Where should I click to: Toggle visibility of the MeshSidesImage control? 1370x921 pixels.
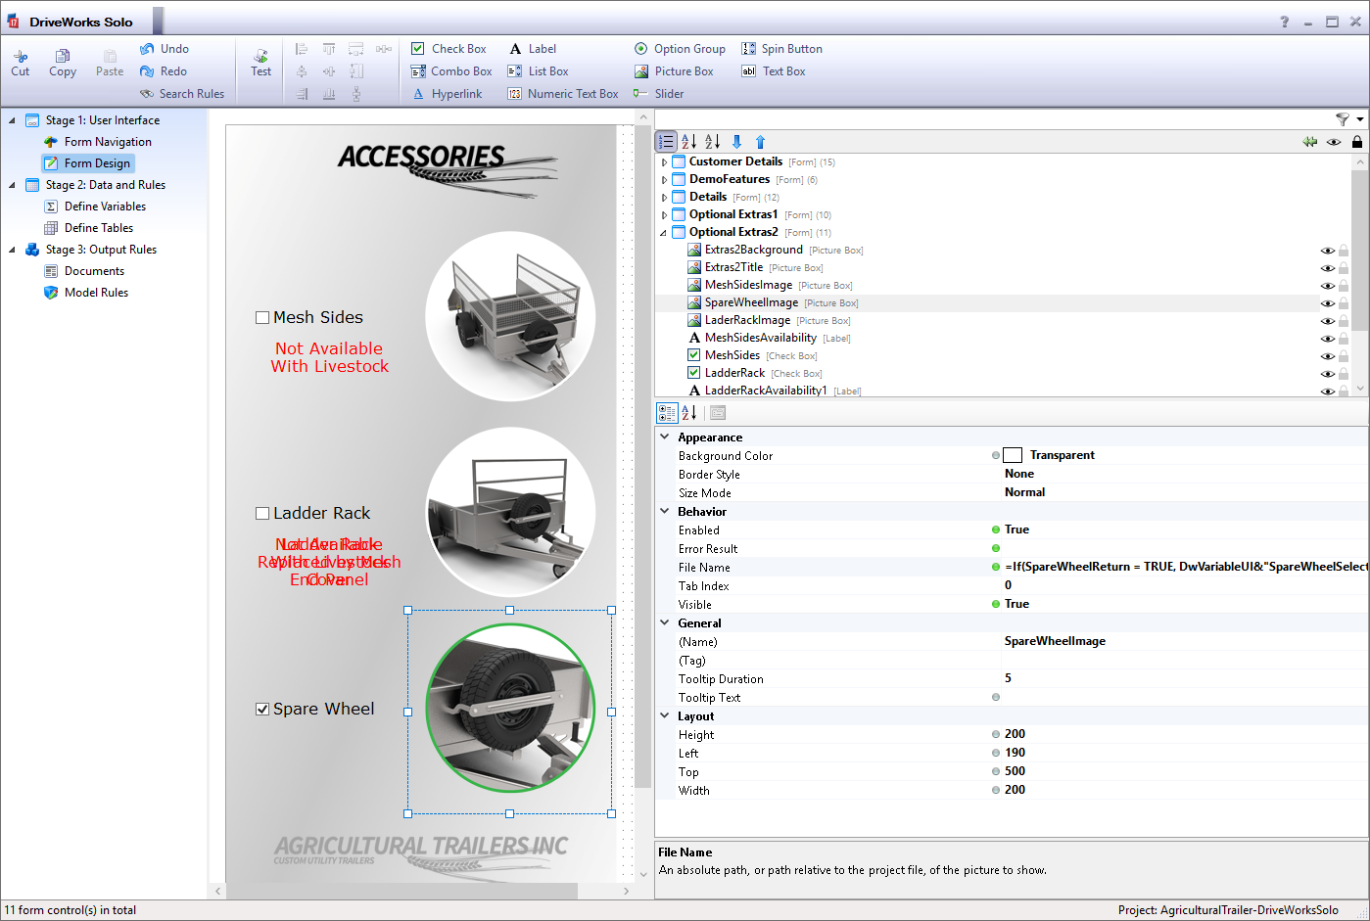click(1328, 285)
